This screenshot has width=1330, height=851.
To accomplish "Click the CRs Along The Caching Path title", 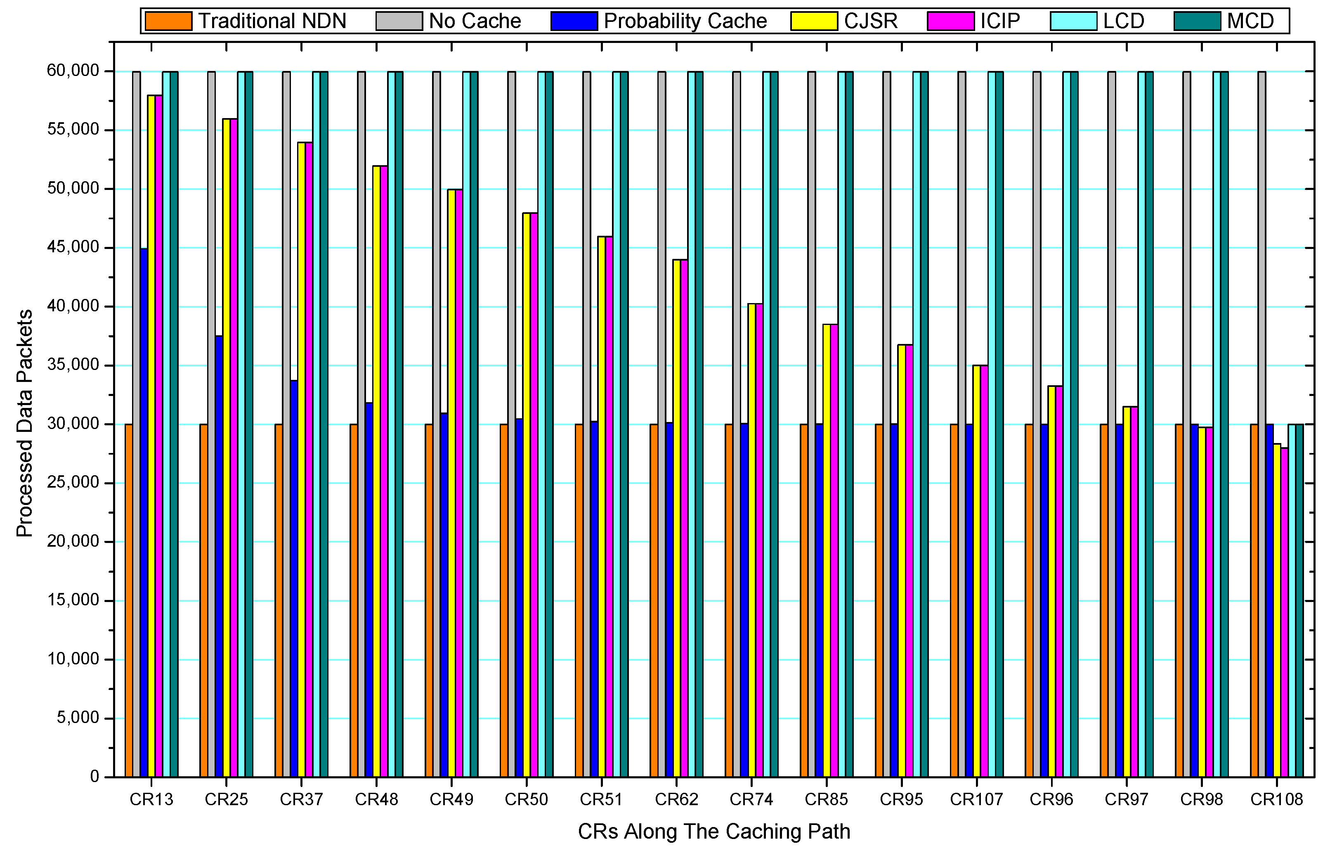I will coord(713,831).
